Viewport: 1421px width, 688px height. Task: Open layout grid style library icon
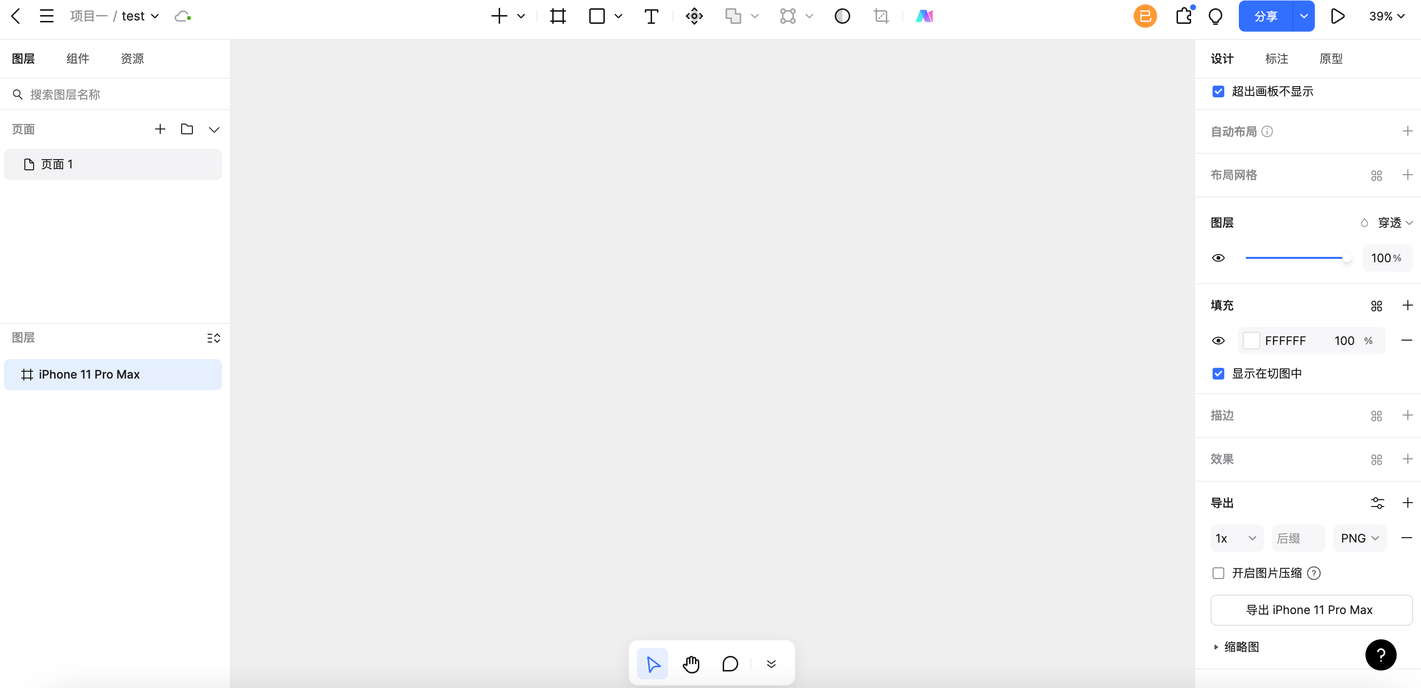(1376, 175)
